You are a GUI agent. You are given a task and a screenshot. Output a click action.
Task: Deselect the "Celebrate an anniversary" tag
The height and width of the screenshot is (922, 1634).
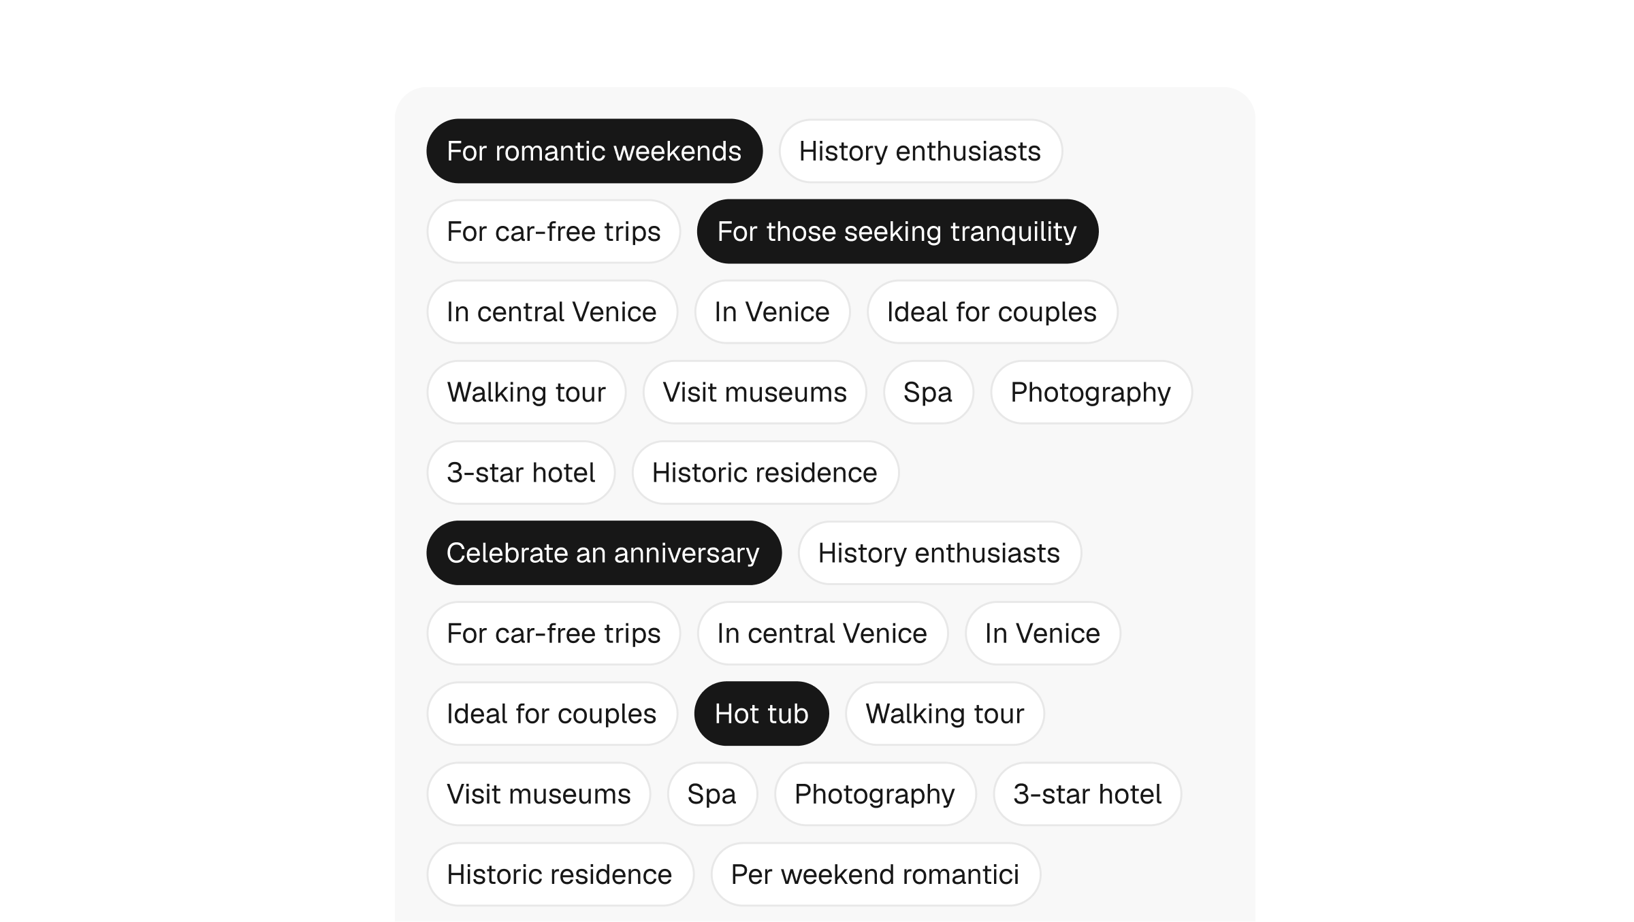(603, 553)
